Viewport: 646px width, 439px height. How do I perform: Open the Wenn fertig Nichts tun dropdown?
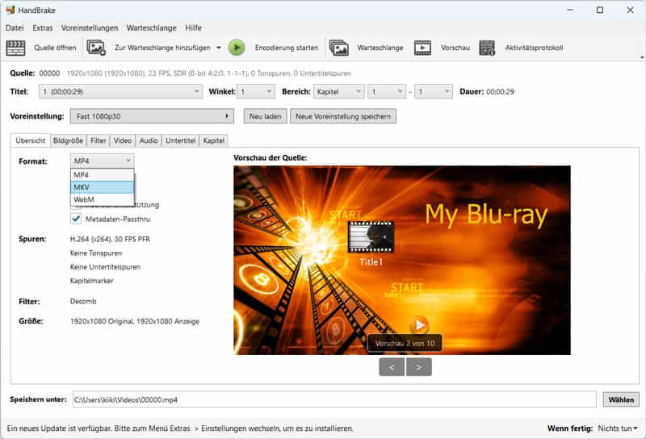click(617, 429)
